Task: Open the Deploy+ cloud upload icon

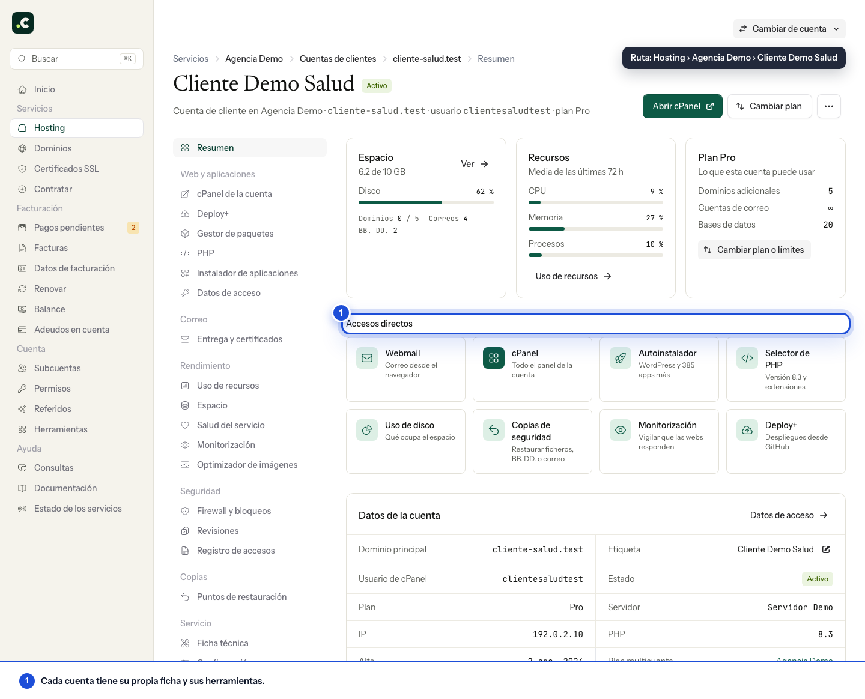Action: click(747, 430)
